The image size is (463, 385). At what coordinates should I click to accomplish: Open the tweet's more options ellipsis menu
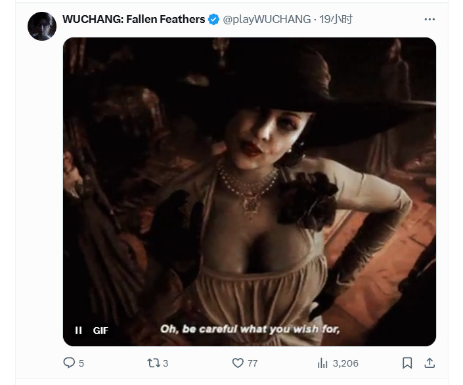click(x=430, y=20)
